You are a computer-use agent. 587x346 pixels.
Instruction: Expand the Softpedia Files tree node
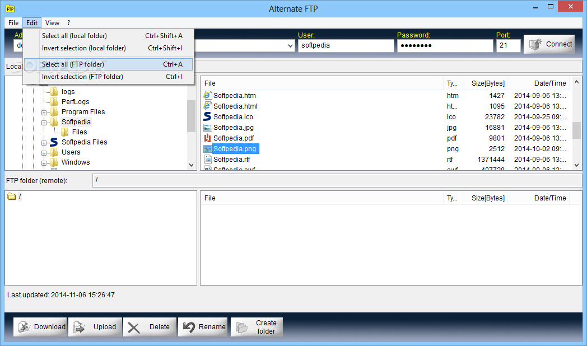(44, 143)
